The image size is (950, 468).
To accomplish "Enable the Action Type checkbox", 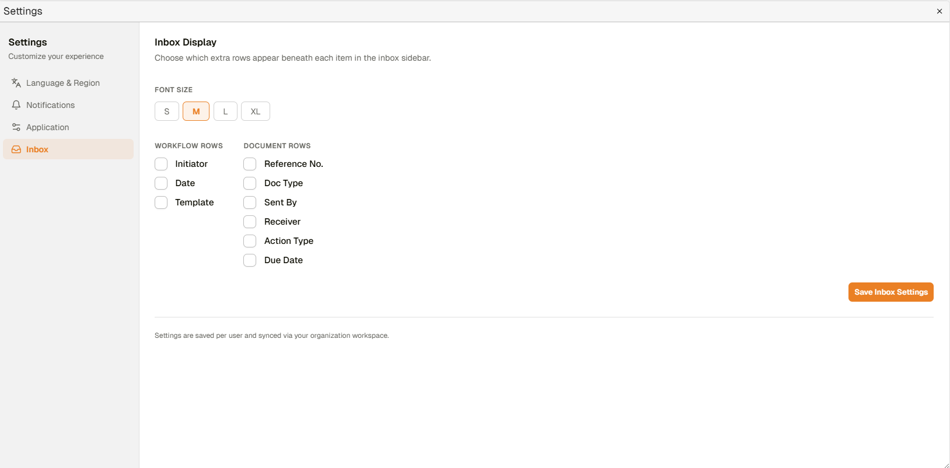I will click(x=250, y=241).
